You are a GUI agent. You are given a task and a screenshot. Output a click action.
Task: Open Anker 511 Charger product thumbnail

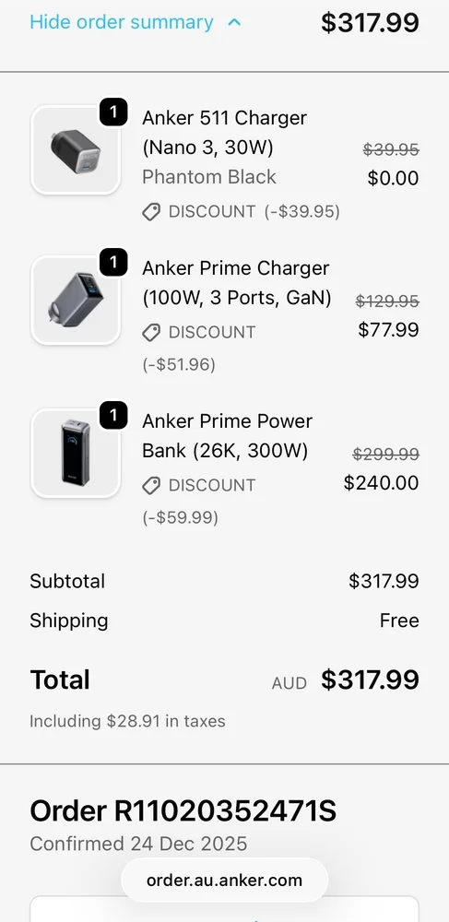click(x=76, y=150)
